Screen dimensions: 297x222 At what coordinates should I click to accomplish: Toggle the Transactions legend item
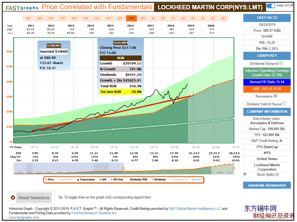(x=86, y=180)
